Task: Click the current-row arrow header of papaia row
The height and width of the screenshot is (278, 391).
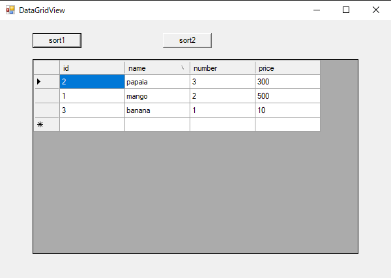Action: (x=47, y=81)
